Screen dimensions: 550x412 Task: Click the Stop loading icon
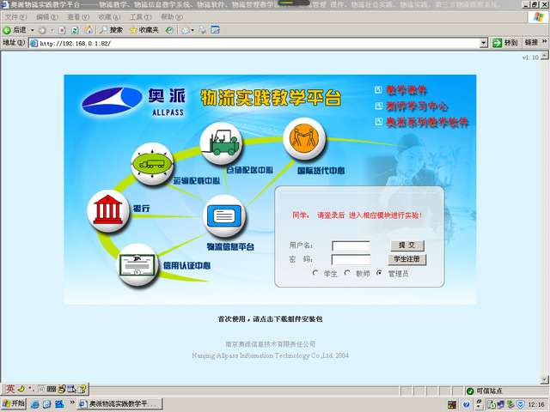point(62,30)
